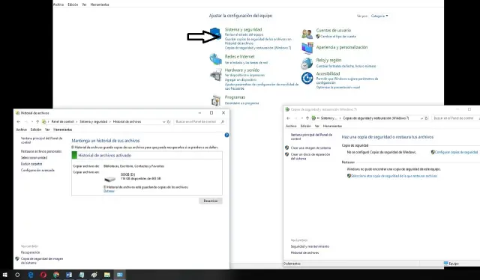480x280 pixels.
Task: Expand address bar history in Historial de archivos
Action: [163, 122]
